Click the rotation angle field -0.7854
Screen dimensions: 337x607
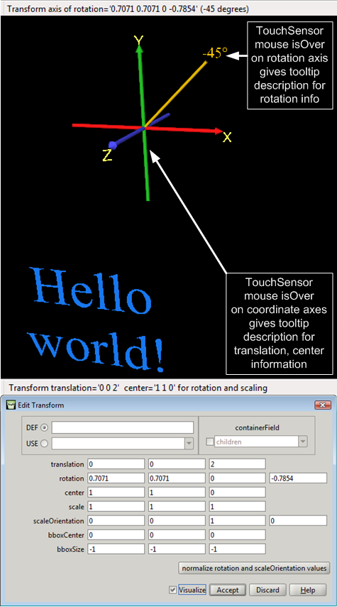coord(298,478)
